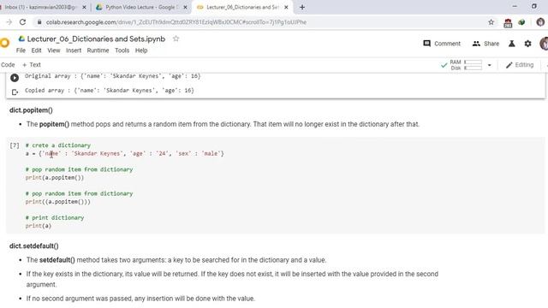Add a code cell with Code button
The width and height of the screenshot is (548, 308).
(8, 65)
